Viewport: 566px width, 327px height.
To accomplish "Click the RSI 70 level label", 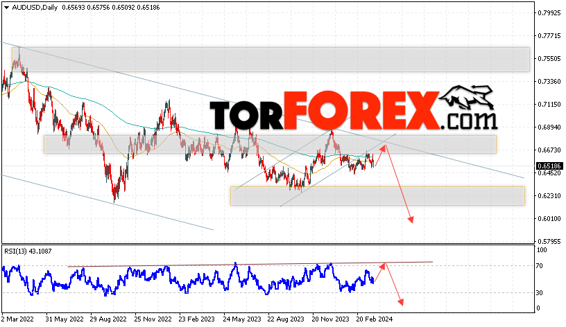I will (539, 266).
